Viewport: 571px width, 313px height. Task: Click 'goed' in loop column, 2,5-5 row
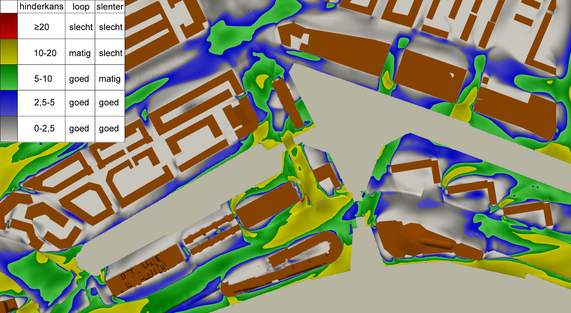pyautogui.click(x=79, y=103)
